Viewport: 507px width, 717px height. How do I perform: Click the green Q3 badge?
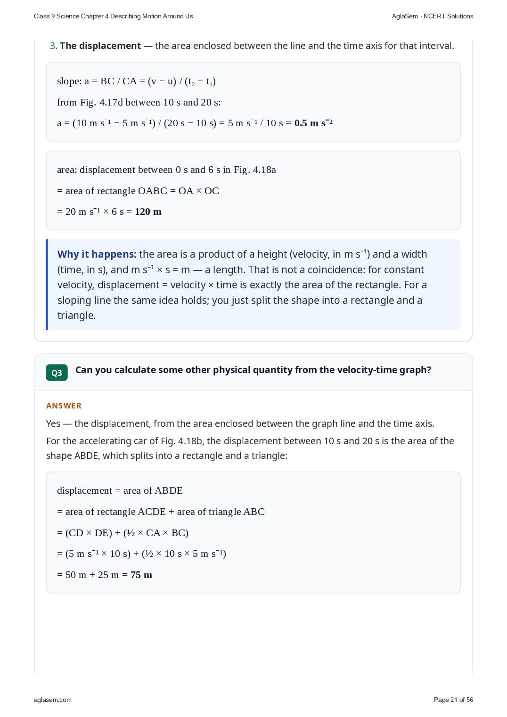coord(57,373)
